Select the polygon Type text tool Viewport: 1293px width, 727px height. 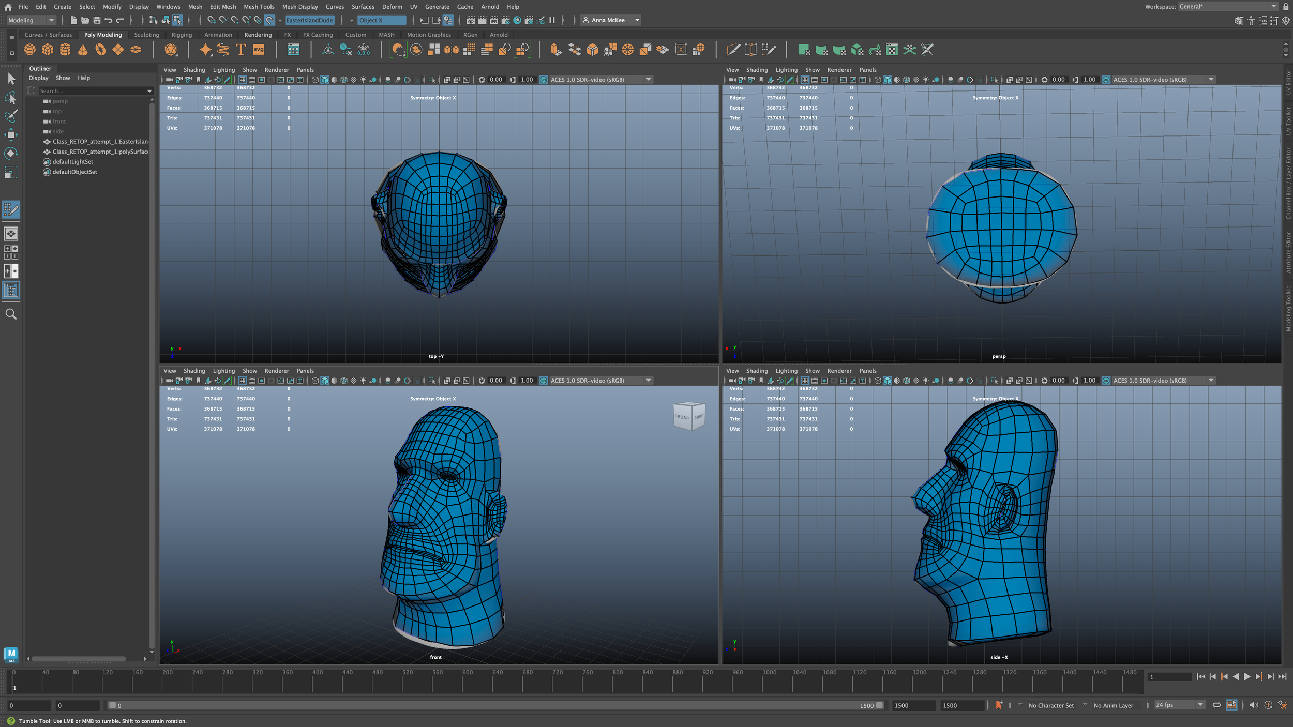tap(241, 50)
